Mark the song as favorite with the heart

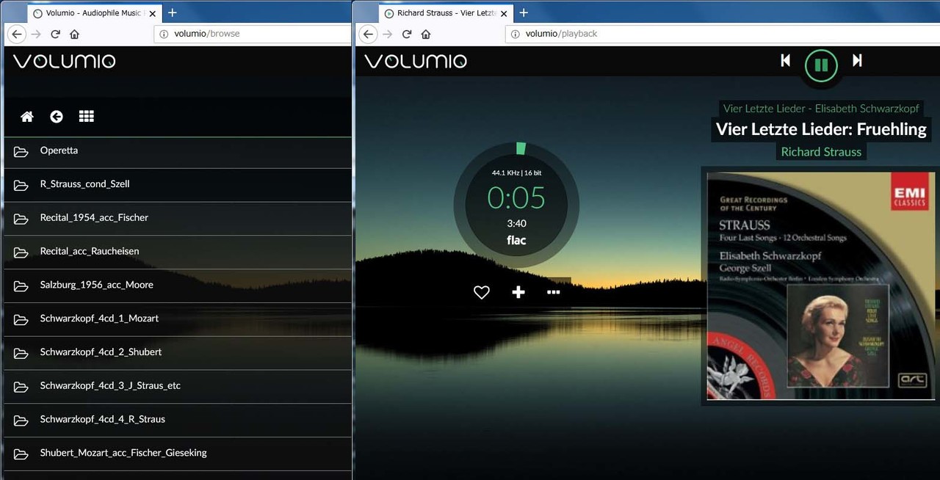pos(481,292)
